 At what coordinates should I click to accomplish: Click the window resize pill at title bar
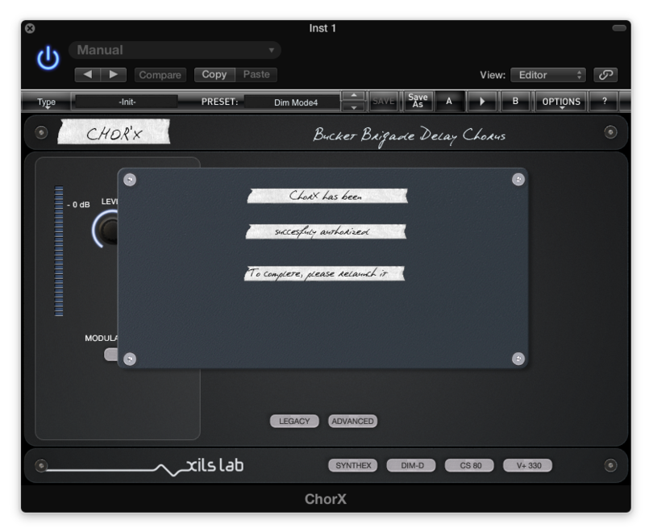coord(619,28)
